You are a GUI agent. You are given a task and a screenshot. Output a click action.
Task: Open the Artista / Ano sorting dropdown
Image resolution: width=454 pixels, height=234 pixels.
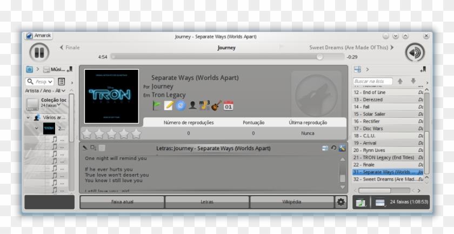(45, 91)
